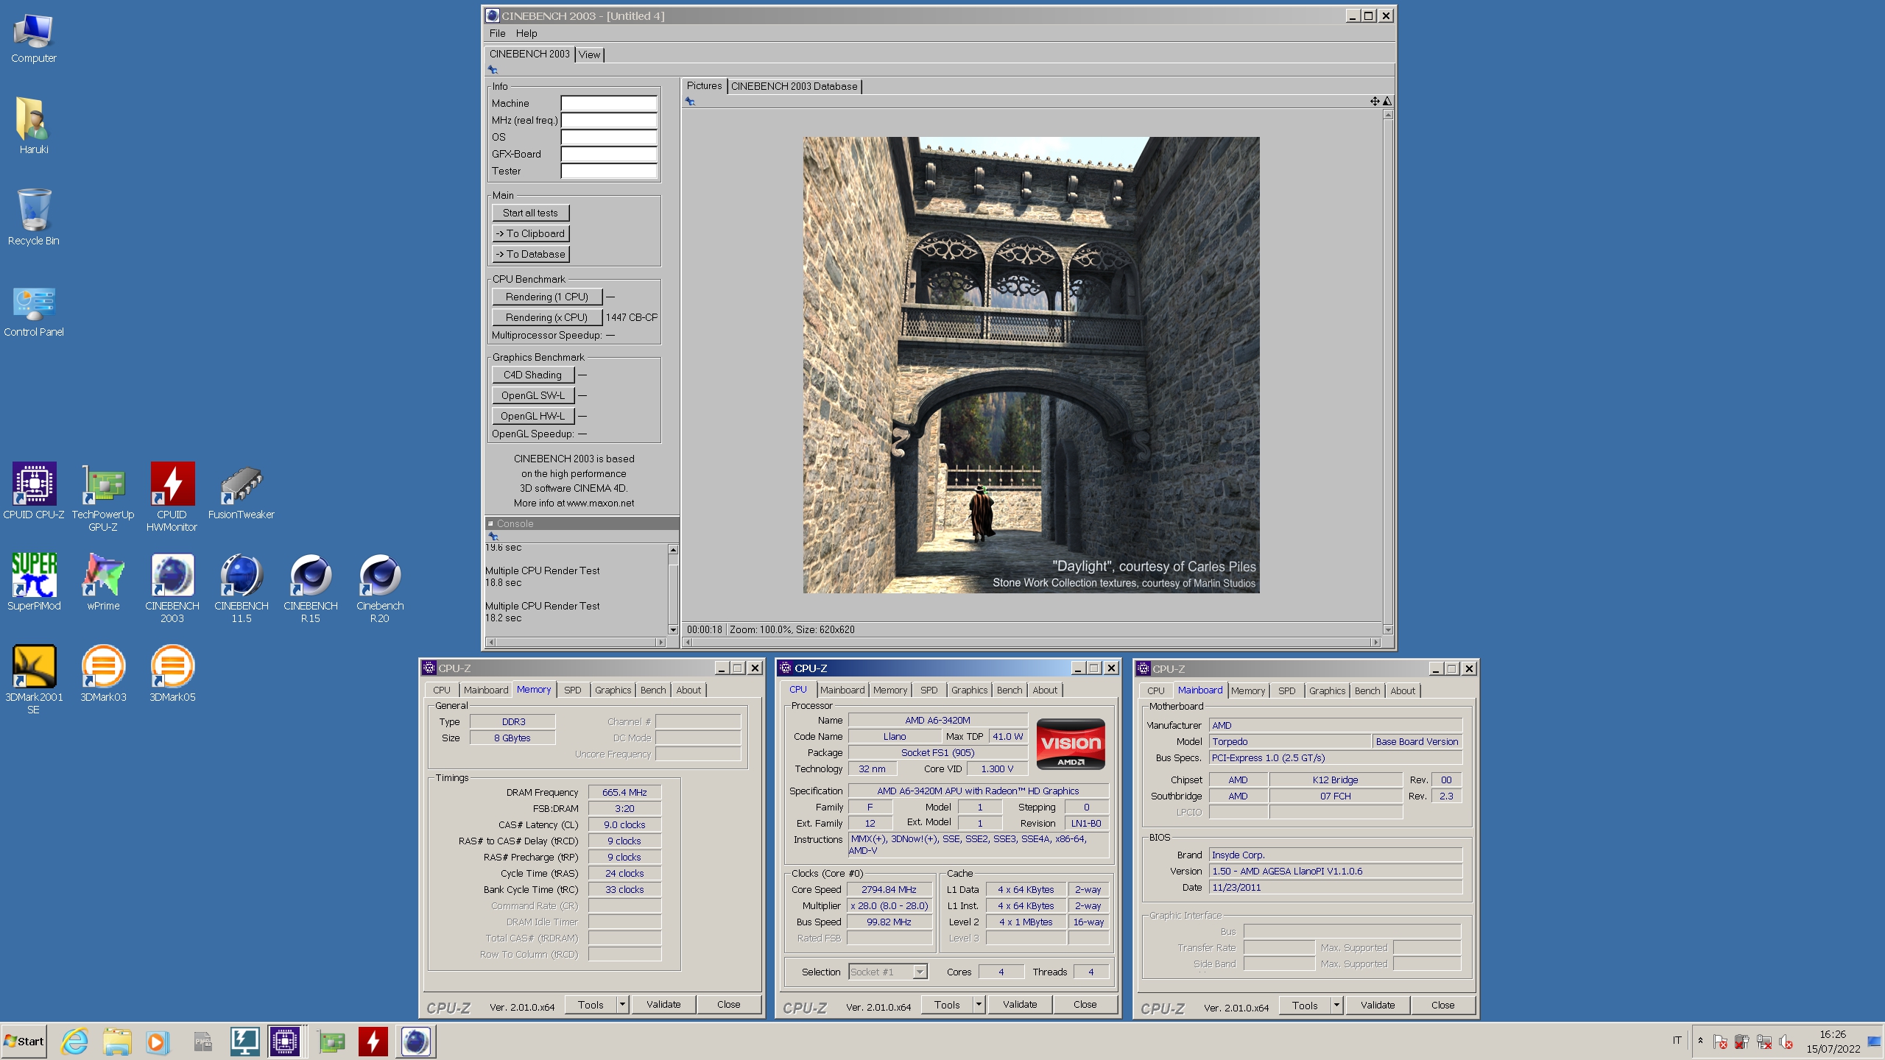Run the Rendering (1 CPU) test
This screenshot has height=1060, width=1885.
[x=547, y=297]
